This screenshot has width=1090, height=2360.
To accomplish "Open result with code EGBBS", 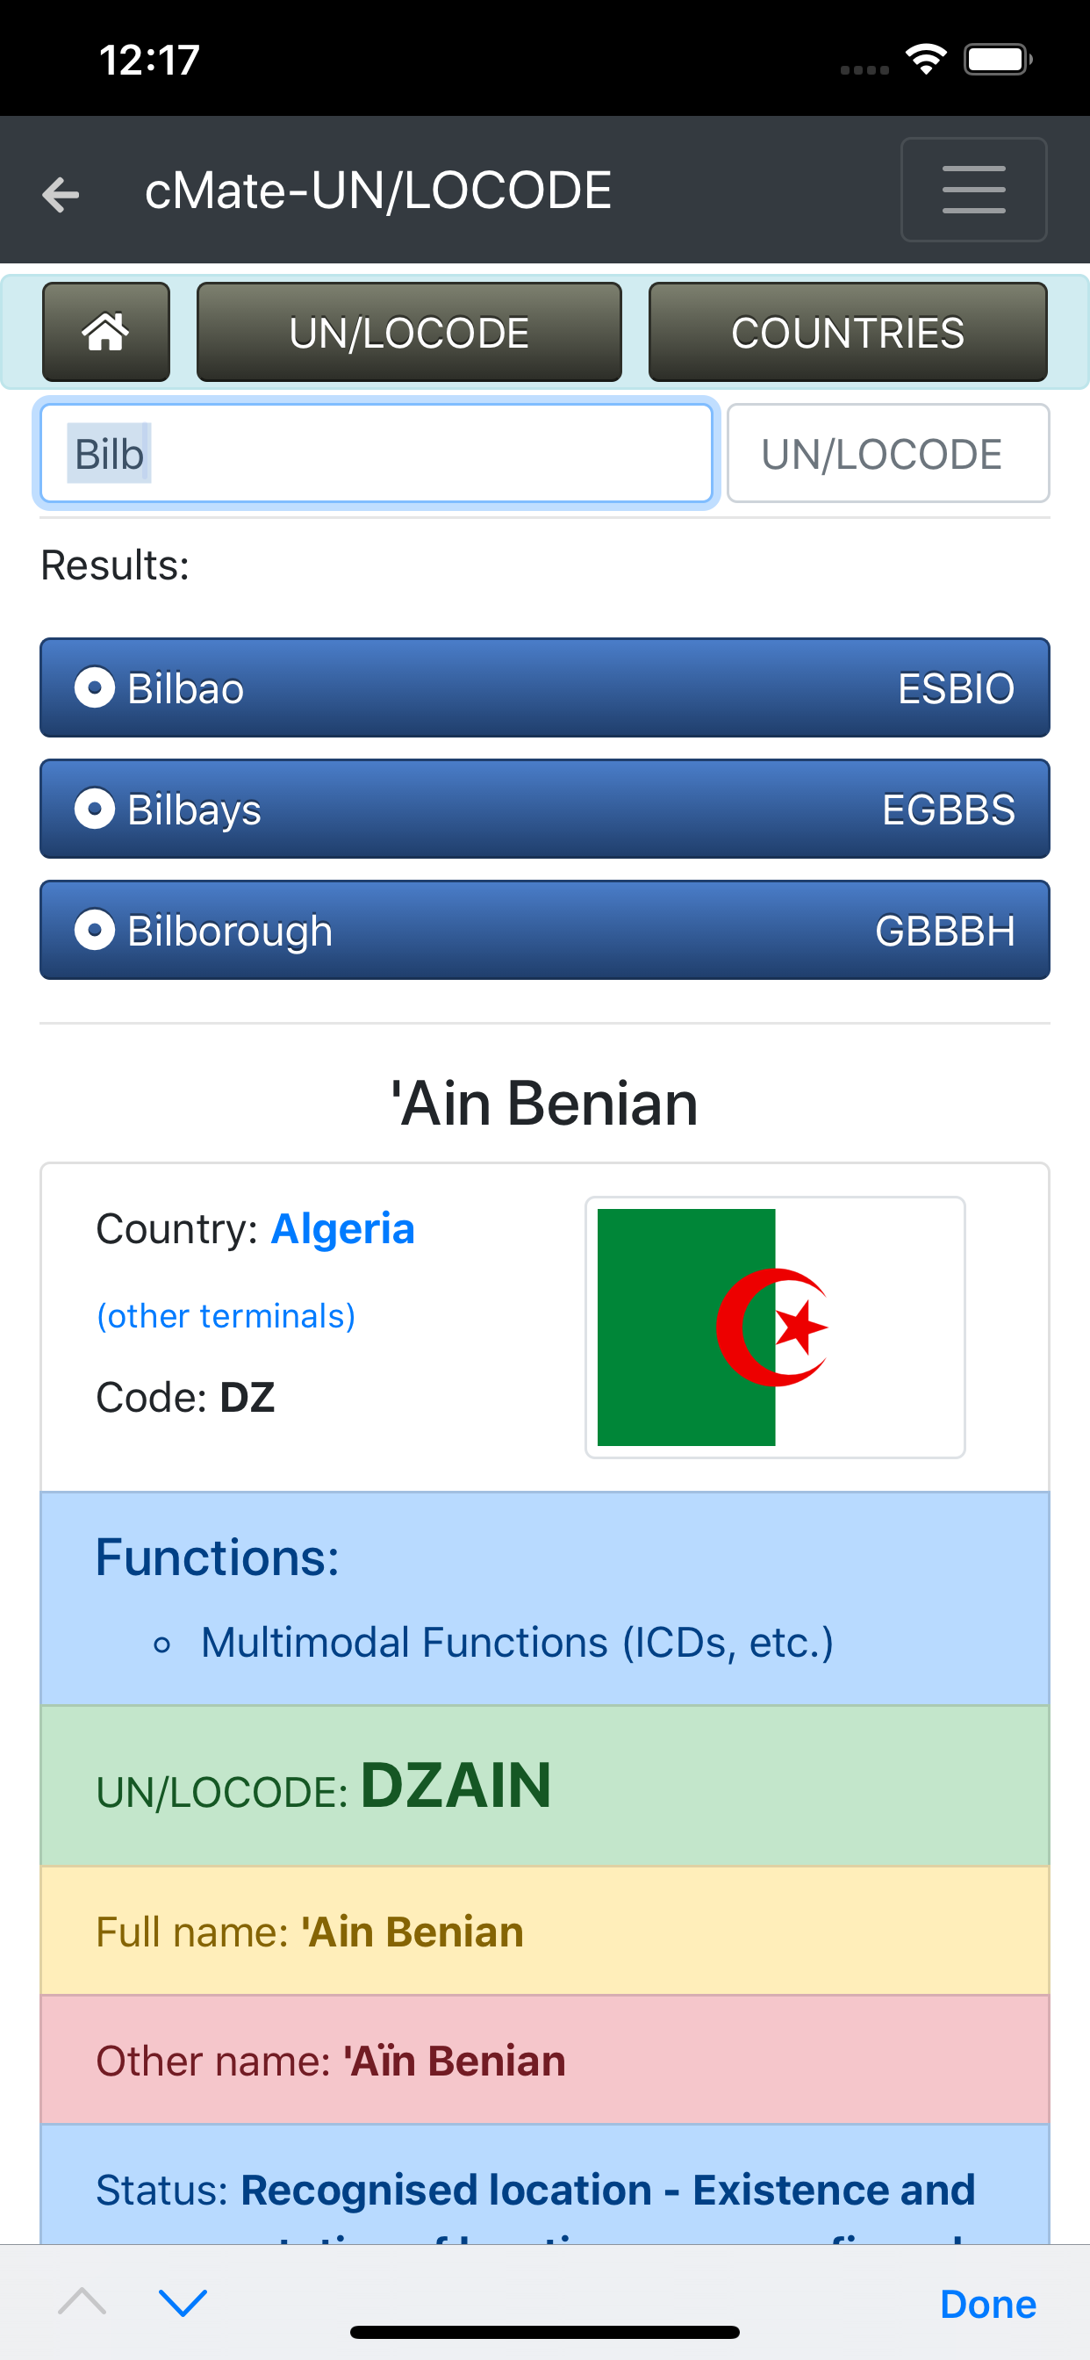I will [948, 809].
